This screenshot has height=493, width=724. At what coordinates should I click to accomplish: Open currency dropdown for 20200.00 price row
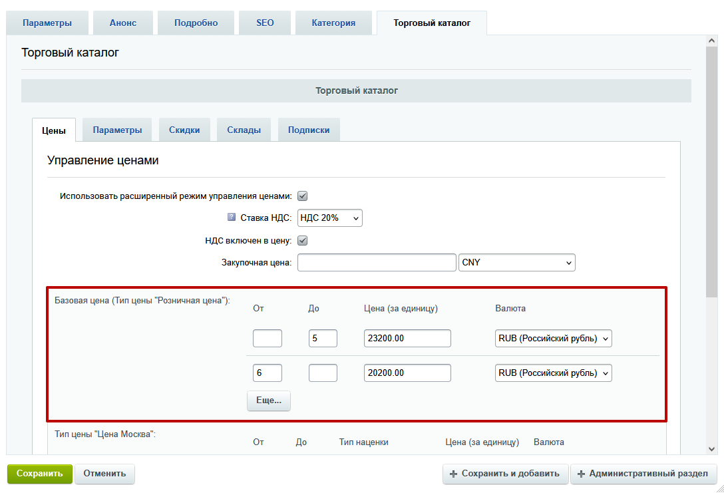(x=554, y=373)
